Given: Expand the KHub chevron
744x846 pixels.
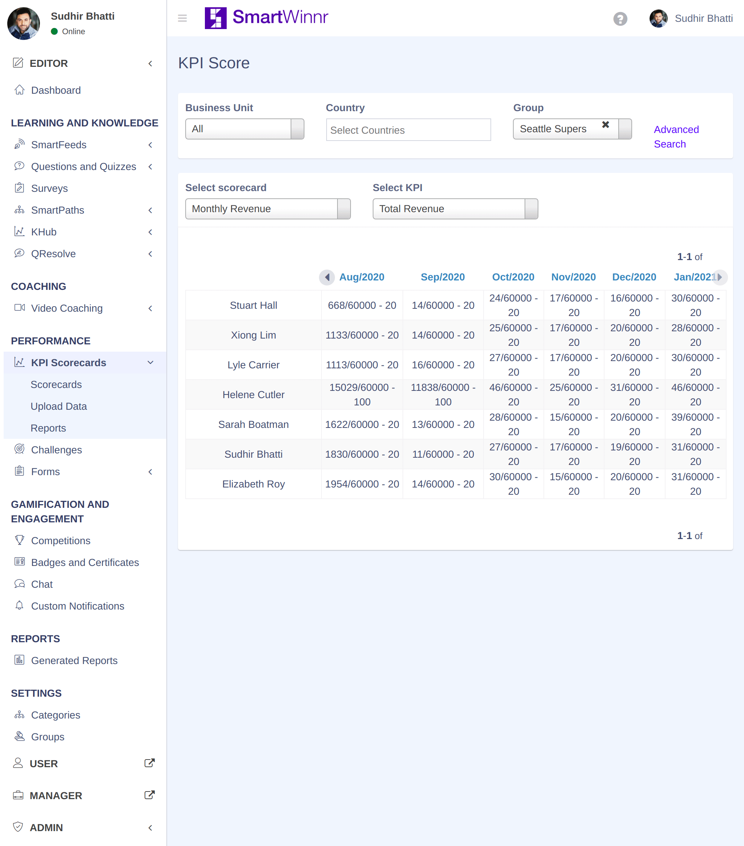Looking at the screenshot, I should (x=150, y=232).
